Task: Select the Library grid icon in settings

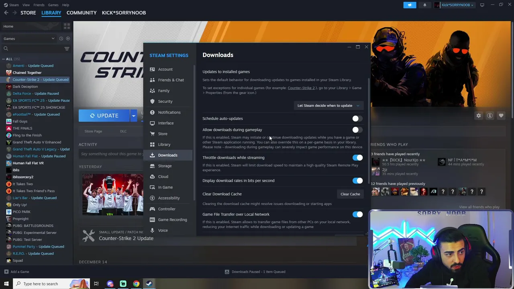Action: point(152,144)
